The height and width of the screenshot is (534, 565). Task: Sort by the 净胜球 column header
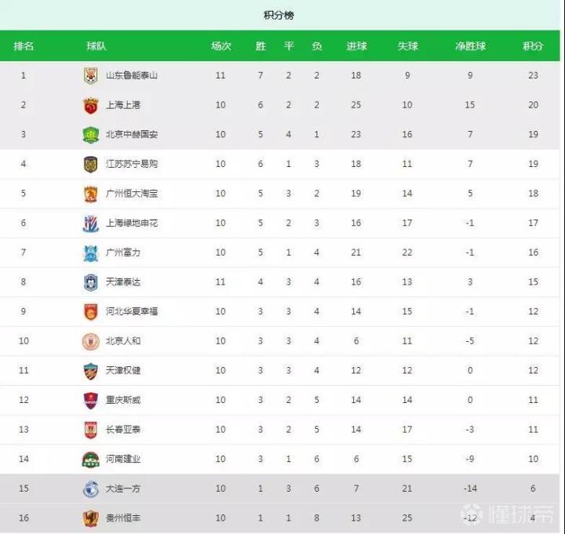470,46
